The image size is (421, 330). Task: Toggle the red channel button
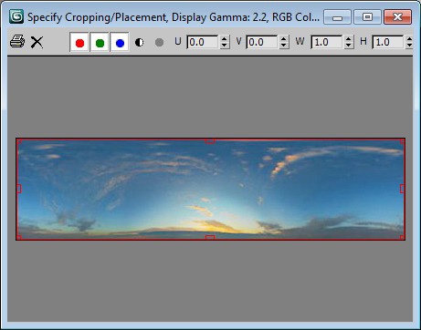[x=79, y=42]
